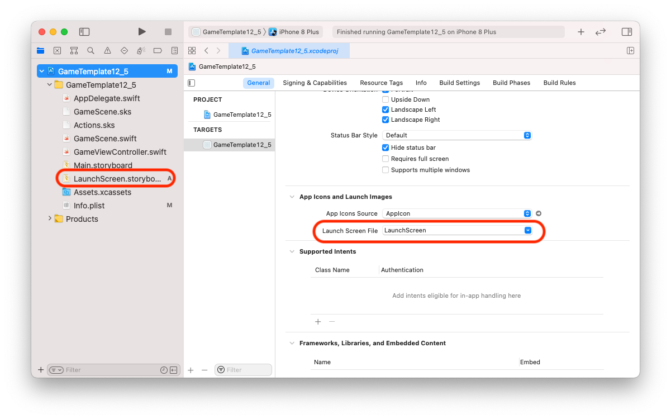Switch to the Build Phases tab
671x419 pixels.
(511, 83)
